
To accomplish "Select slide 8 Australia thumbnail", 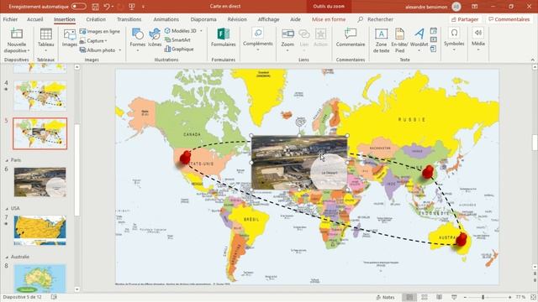I will [x=40, y=279].
